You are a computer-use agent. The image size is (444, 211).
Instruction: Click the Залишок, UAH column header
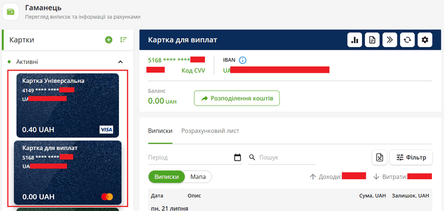(x=411, y=196)
